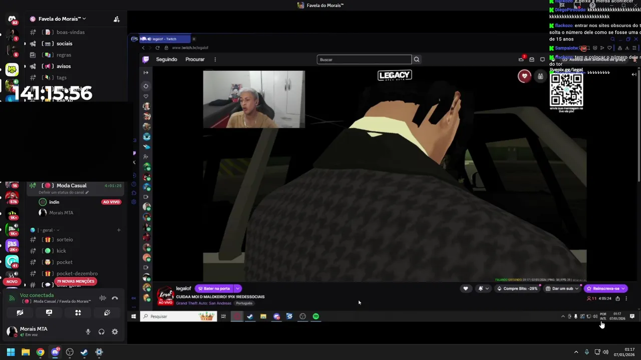Deafen Discord audio with headphone icon
The image size is (641, 360).
(102, 331)
